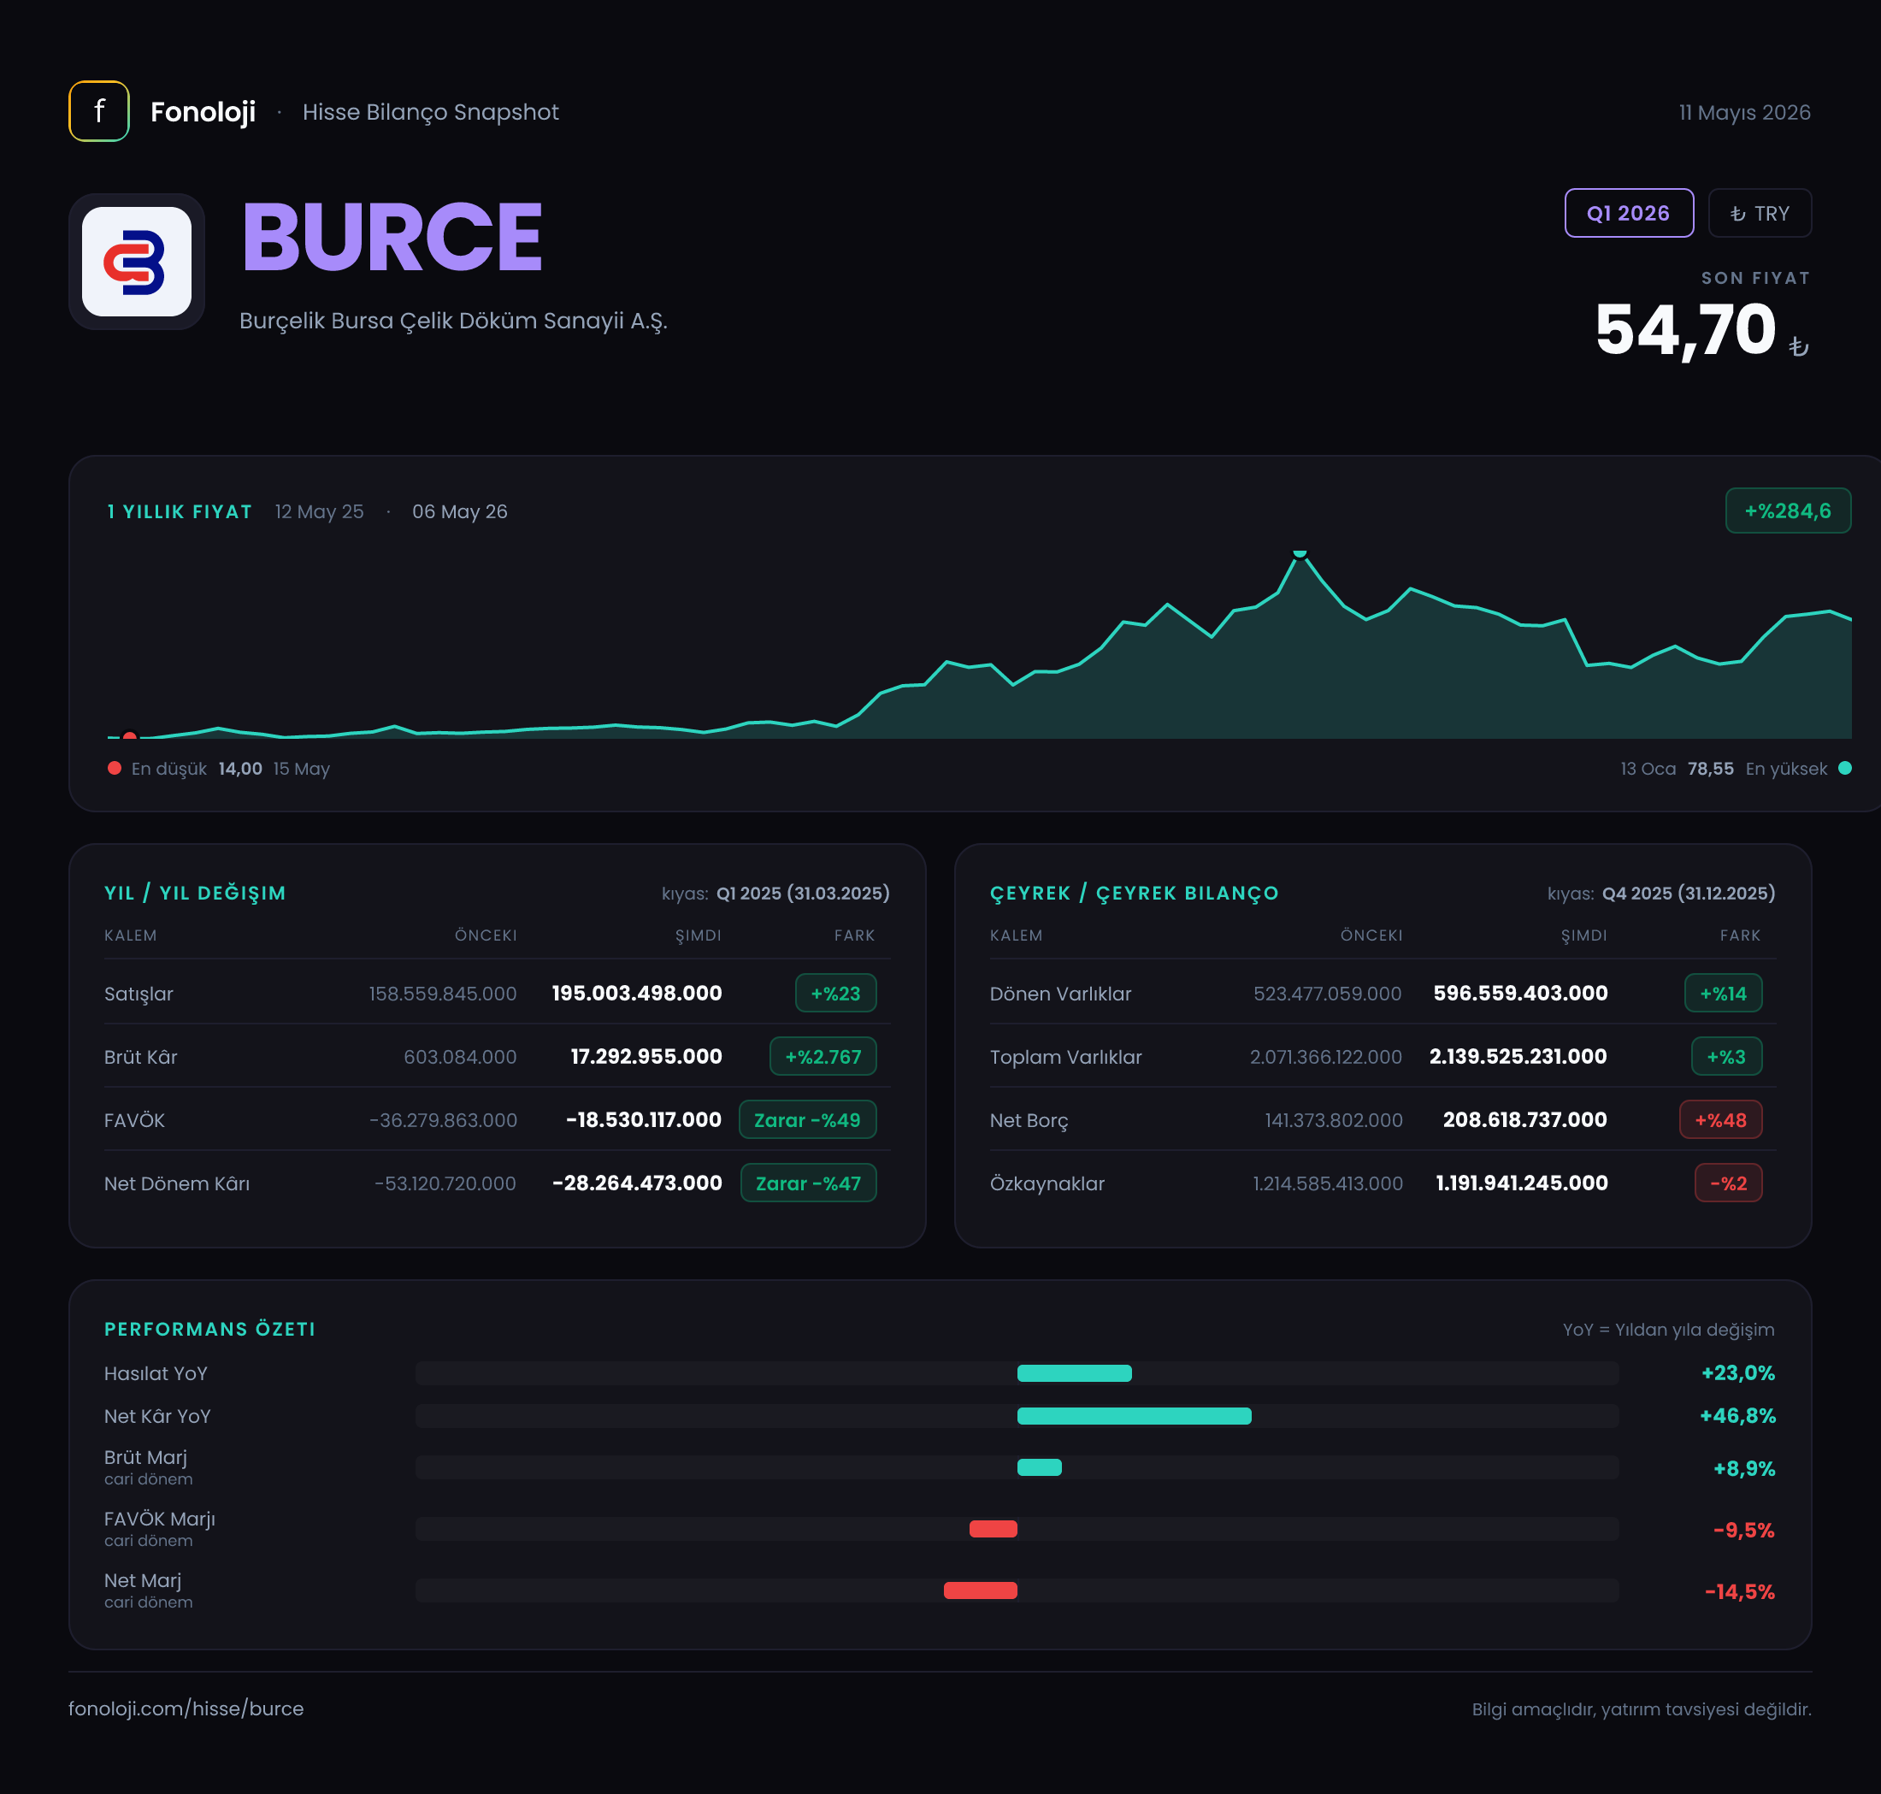The width and height of the screenshot is (1881, 1794).
Task: Click the Satışlar +%23 change badge
Action: [834, 993]
